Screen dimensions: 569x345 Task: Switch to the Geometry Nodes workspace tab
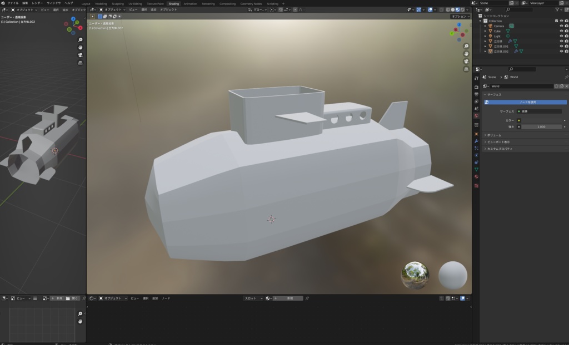[x=251, y=4]
